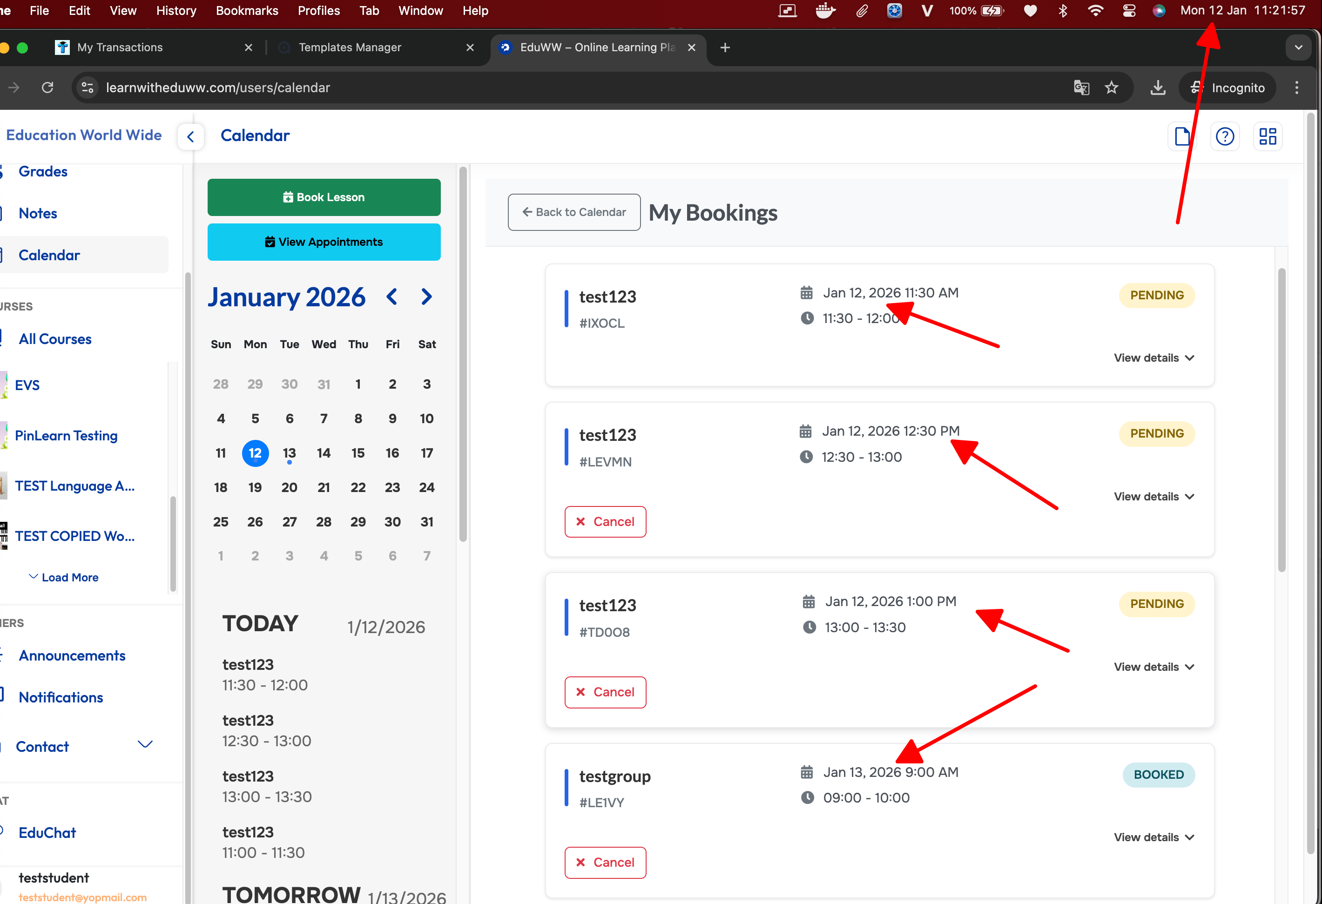Screen dimensions: 1322x904
Task: Switch to Templates Manager tab
Action: click(350, 48)
